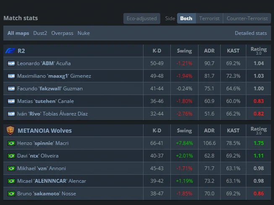Click METANOIA Wolves Swing column header
The width and height of the screenshot is (274, 205).
click(x=184, y=131)
